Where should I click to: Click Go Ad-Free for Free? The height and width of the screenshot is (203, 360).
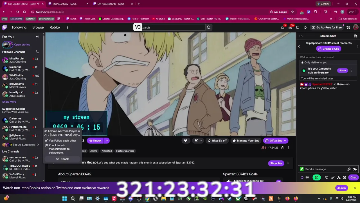(x=327, y=27)
